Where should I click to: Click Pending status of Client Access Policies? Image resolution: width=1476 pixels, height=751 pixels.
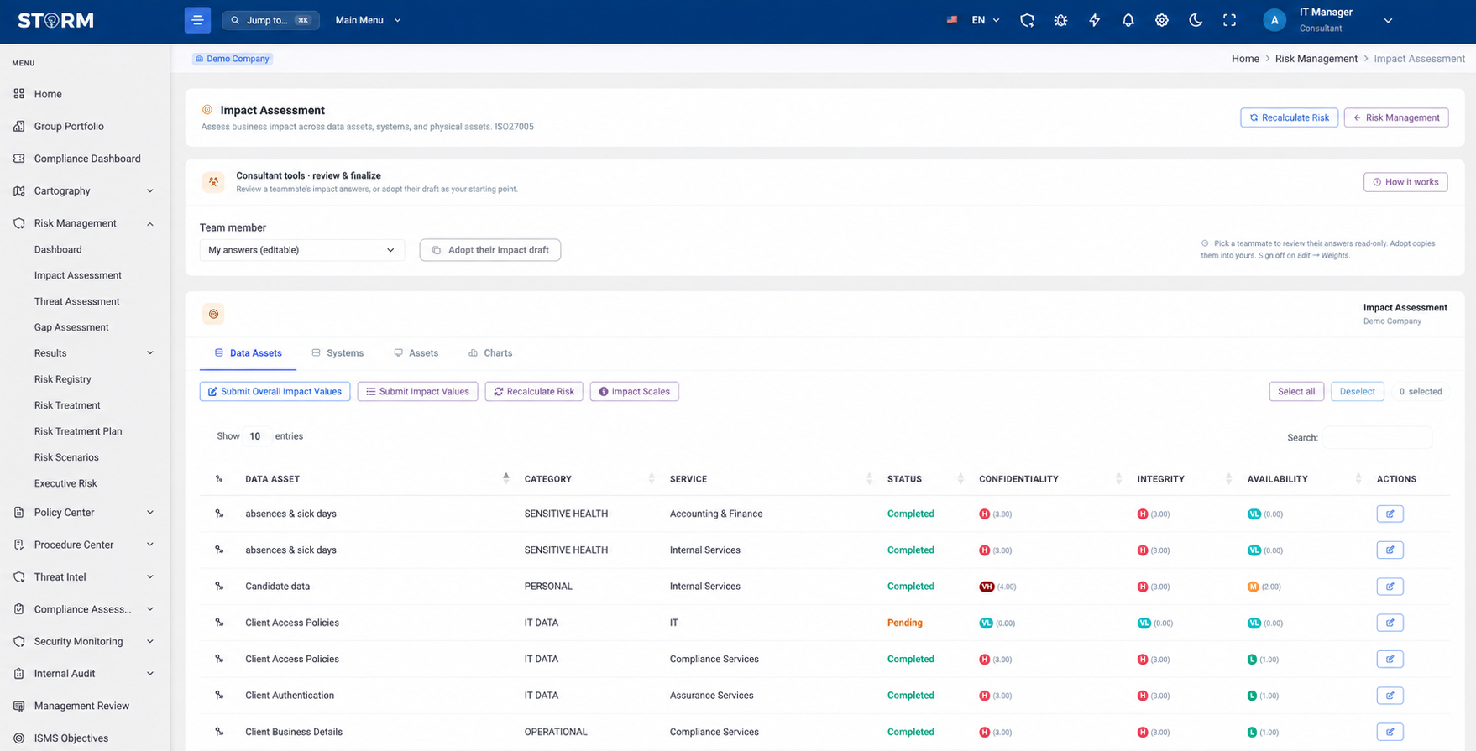pos(904,623)
